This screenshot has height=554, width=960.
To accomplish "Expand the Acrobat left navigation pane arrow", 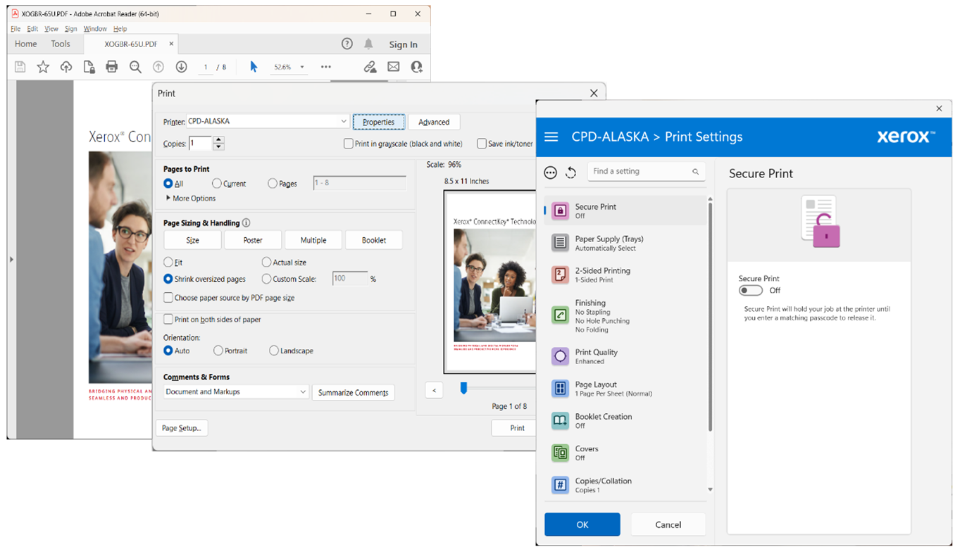I will [x=11, y=260].
